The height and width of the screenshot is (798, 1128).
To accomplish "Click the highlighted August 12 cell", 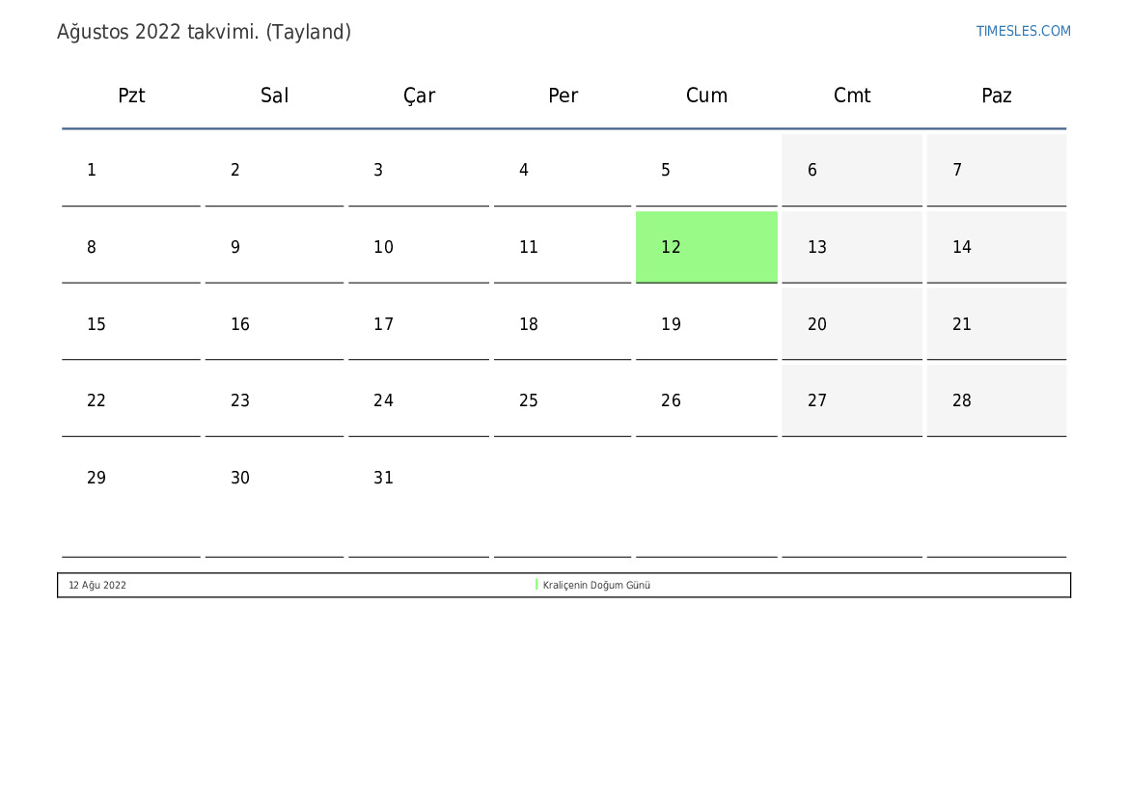I will (x=706, y=247).
